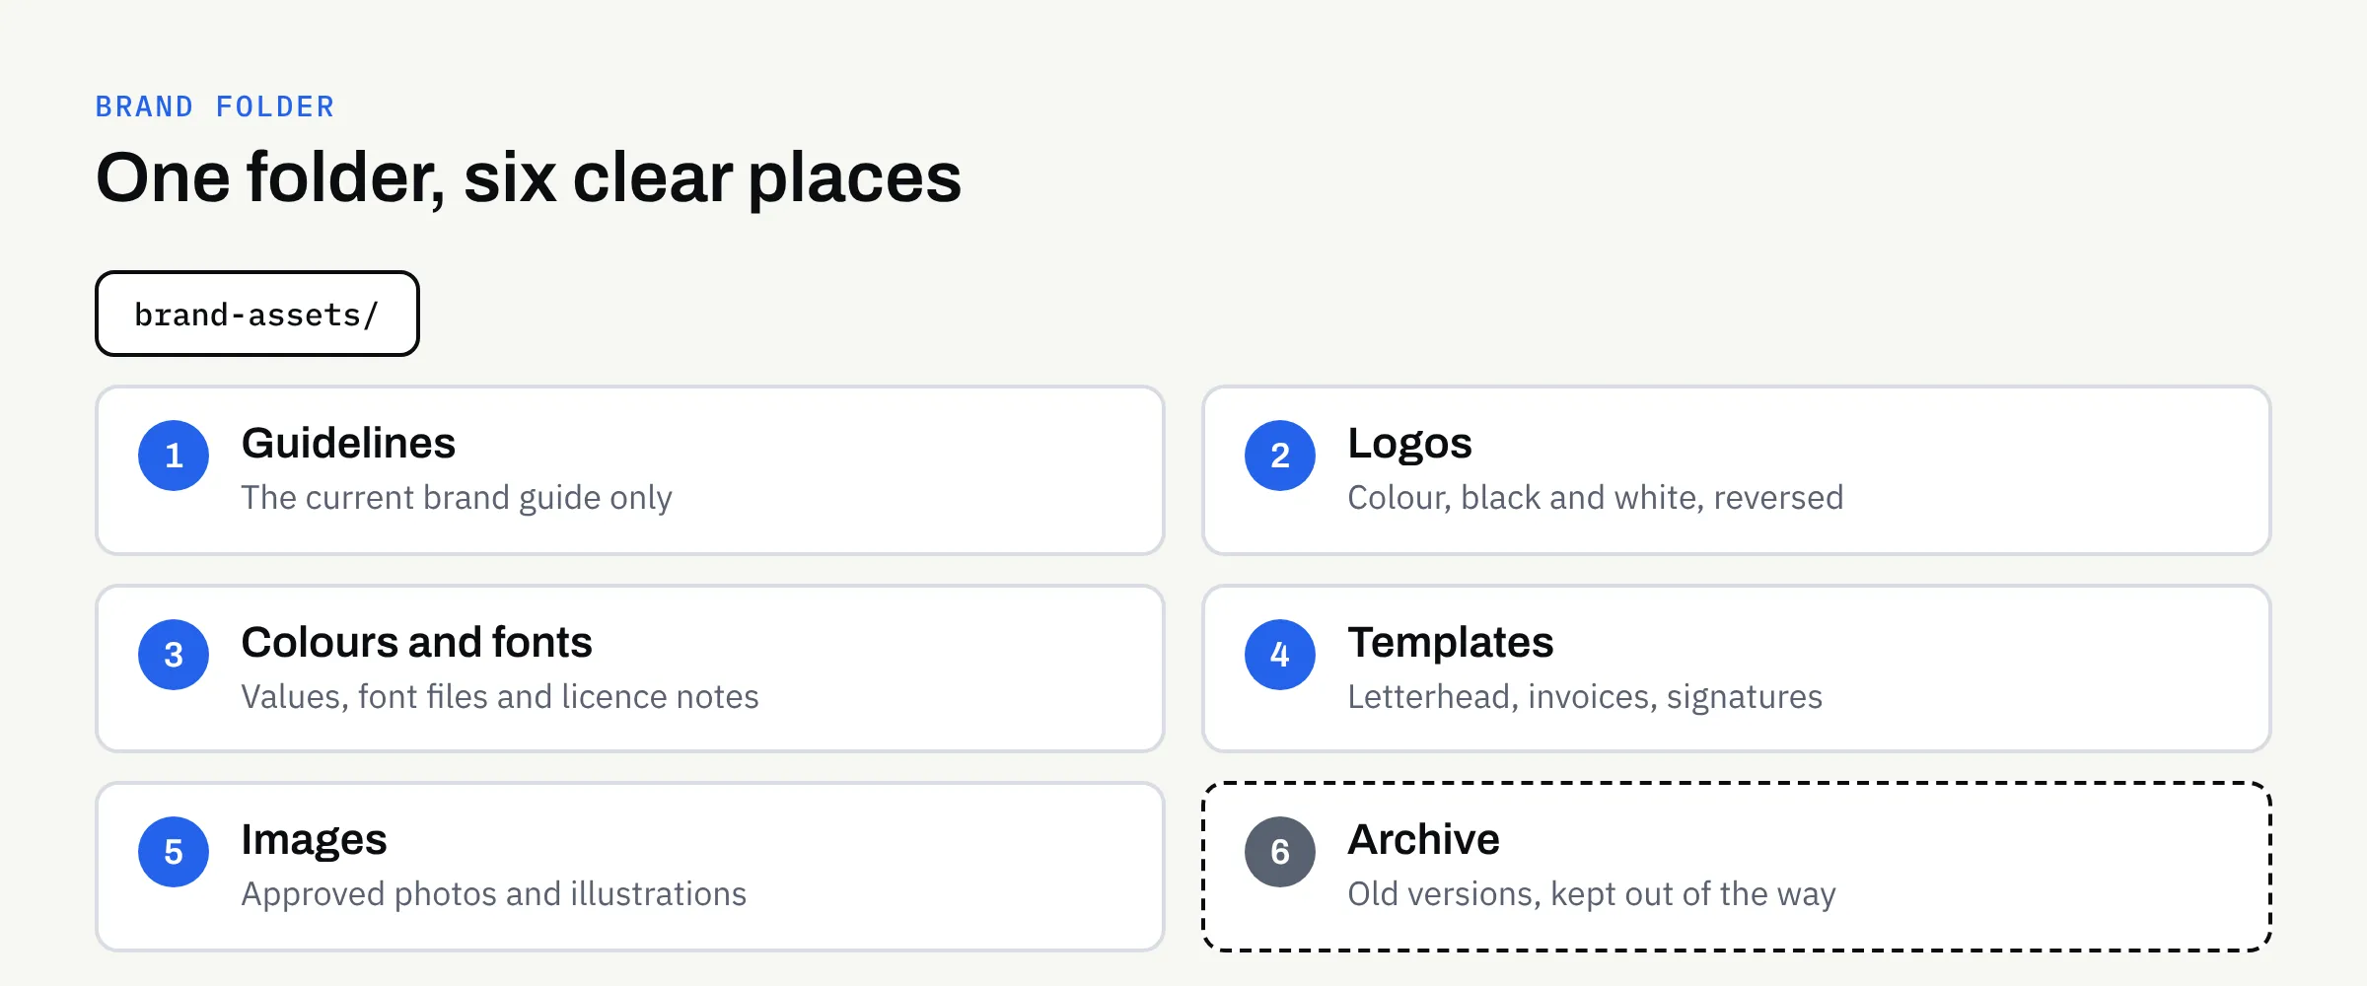This screenshot has width=2367, height=986.
Task: Click the grey number 6 badge
Action: coord(1280,852)
